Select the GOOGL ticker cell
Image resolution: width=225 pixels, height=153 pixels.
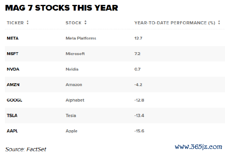point(14,100)
